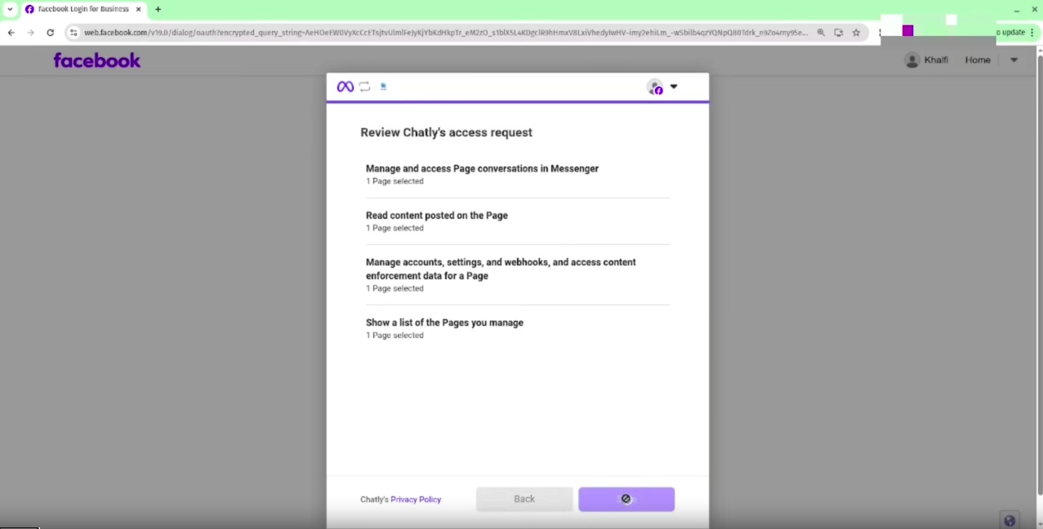Select the Facebook Login for Business tab
Image resolution: width=1043 pixels, height=529 pixels.
pyautogui.click(x=82, y=10)
